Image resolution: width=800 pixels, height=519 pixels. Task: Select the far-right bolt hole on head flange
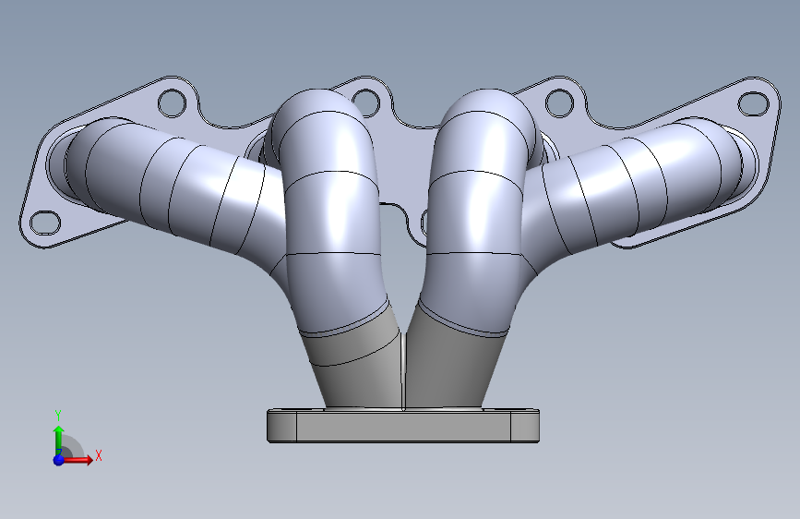[754, 103]
